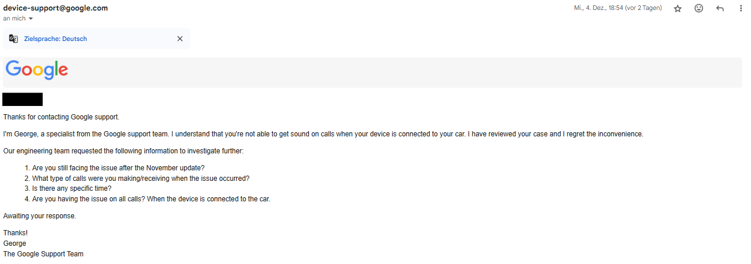Click the translate icon in the language bar
751x264 pixels.
click(13, 39)
